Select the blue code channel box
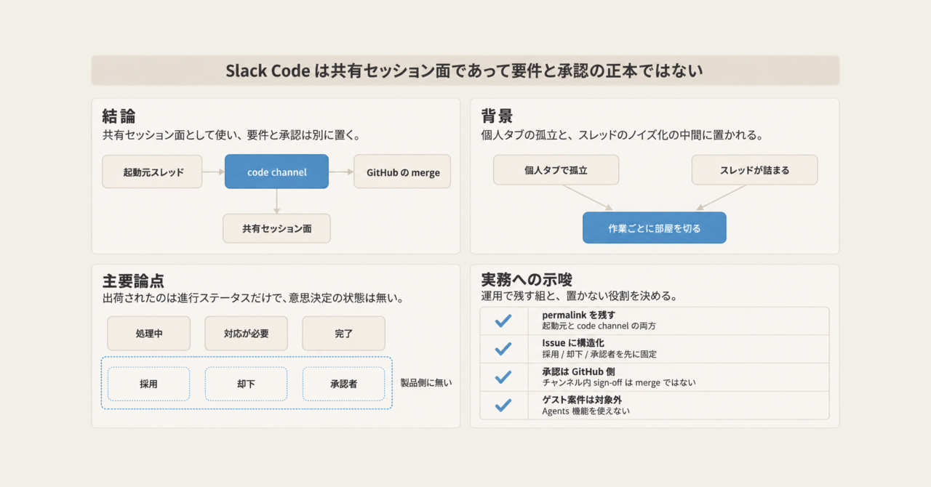The width and height of the screenshot is (931, 487). pyautogui.click(x=276, y=172)
